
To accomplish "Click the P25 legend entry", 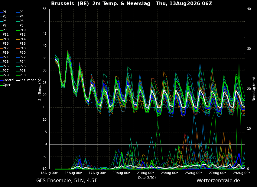I will pyautogui.click(x=4, y=66).
